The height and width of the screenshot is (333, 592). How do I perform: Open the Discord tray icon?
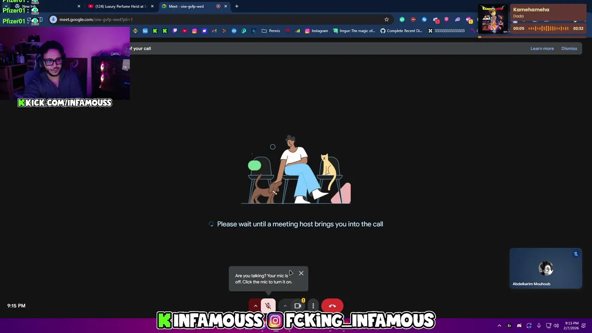coord(519,326)
